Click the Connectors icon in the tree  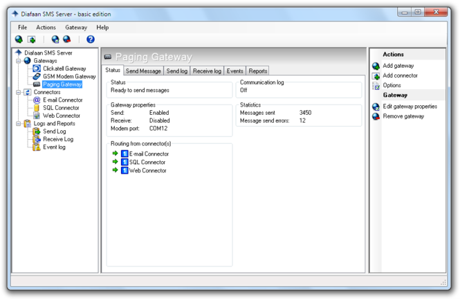tap(27, 92)
